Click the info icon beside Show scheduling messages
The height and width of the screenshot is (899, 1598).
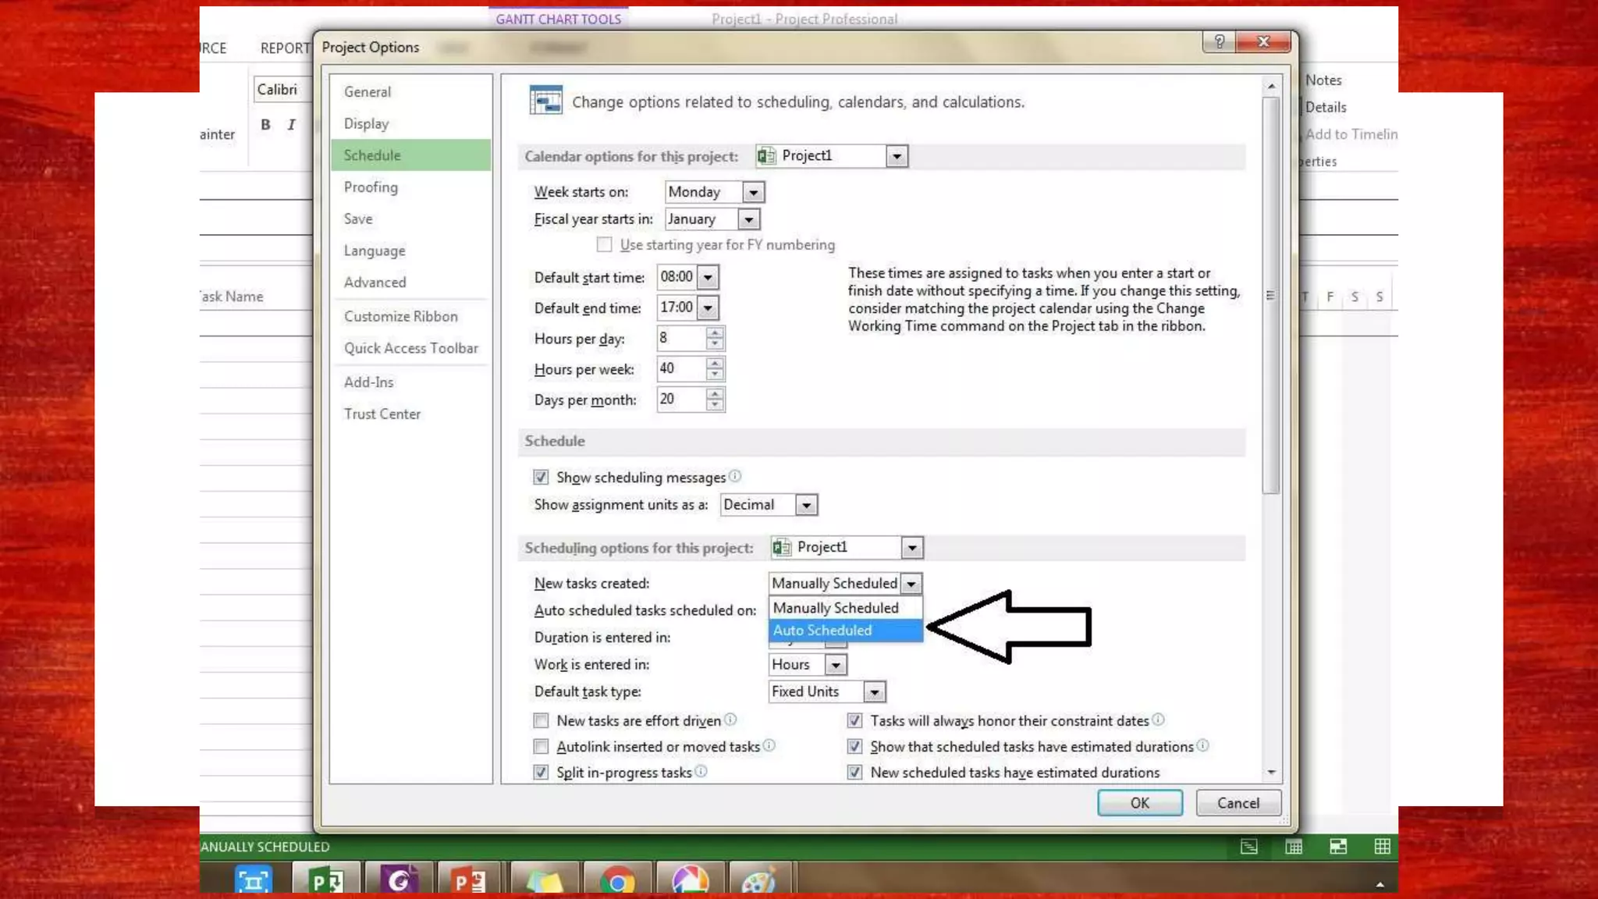735,476
